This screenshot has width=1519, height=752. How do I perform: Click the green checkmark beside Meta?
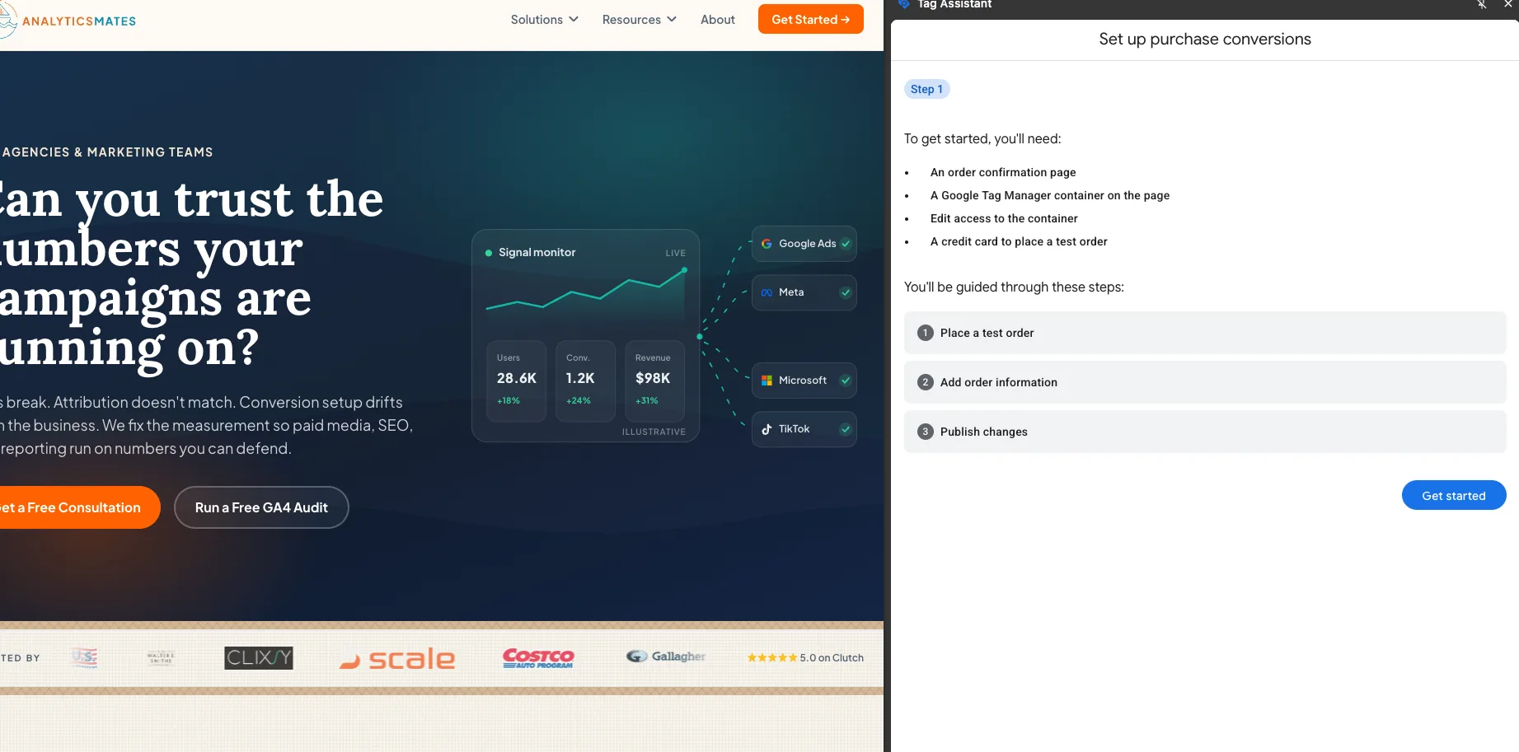click(x=846, y=292)
